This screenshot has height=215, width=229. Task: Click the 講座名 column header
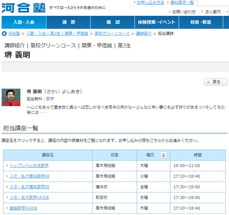[48, 155]
